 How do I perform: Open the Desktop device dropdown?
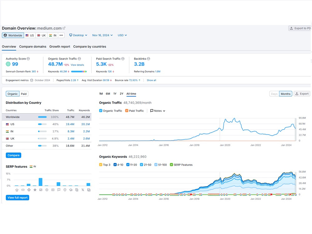(x=78, y=35)
